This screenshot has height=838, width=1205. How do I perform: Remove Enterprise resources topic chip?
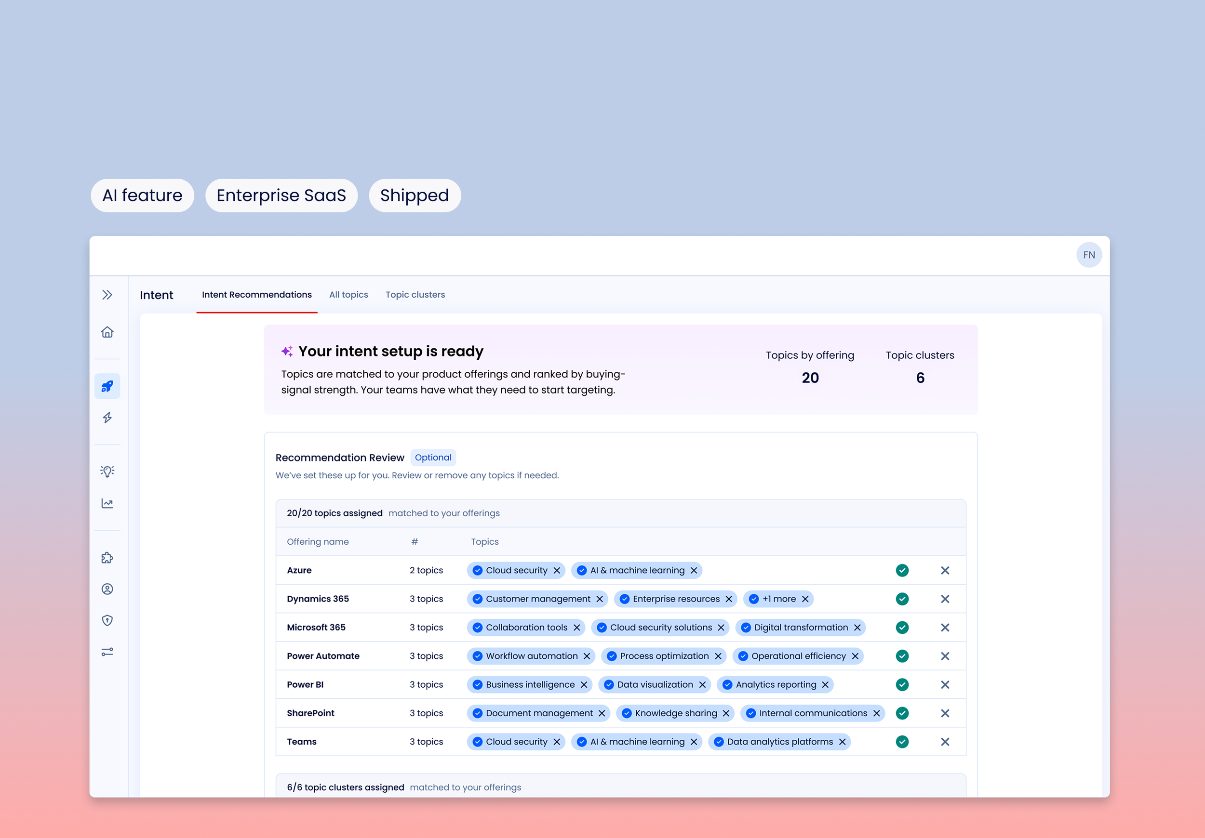point(728,599)
